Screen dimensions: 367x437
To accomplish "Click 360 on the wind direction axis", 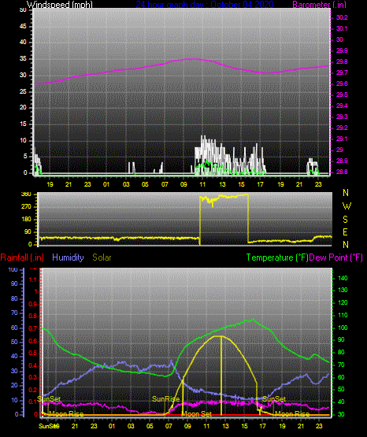I will pos(26,194).
